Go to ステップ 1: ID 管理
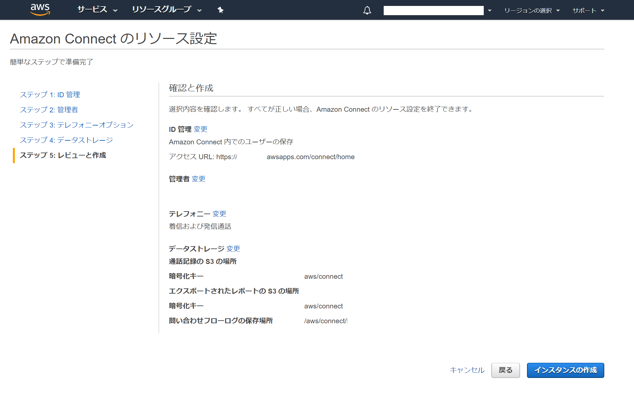 (x=50, y=95)
